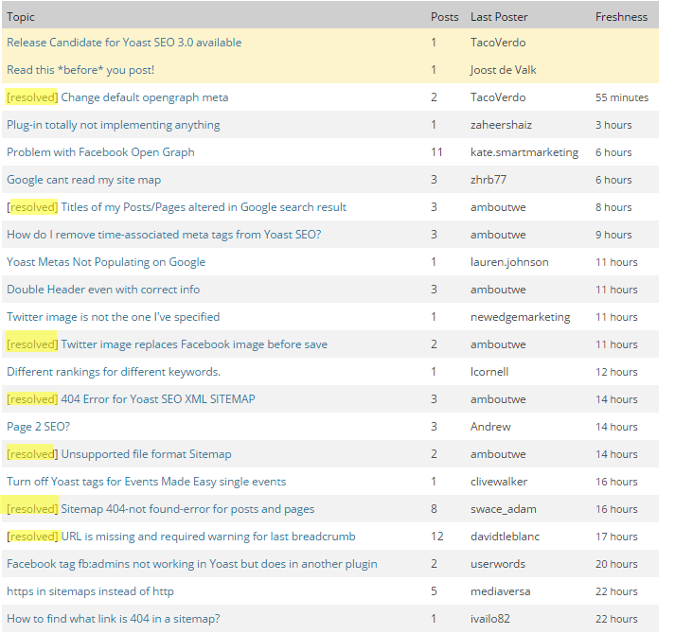Open 'Sitemap 404-not found-error for posts and pages'

(x=187, y=509)
